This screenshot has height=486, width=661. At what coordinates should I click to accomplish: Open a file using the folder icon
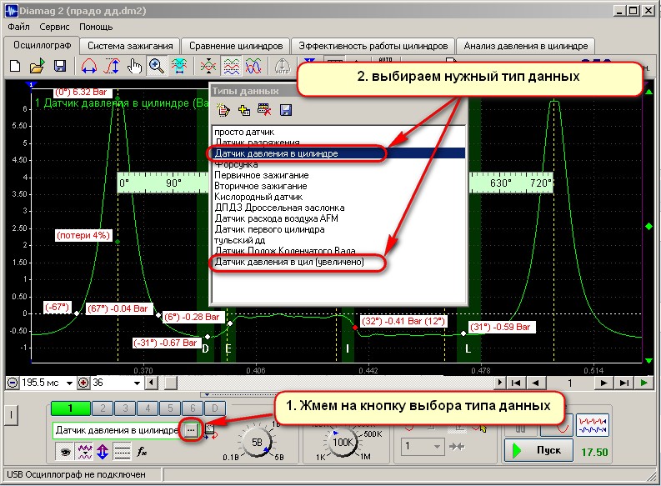coord(38,66)
